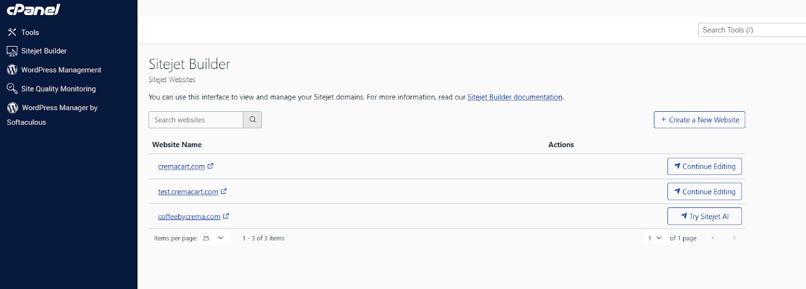Image resolution: width=806 pixels, height=289 pixels.
Task: Click the Site Quality Monitoring magnifier icon
Action: coord(12,89)
